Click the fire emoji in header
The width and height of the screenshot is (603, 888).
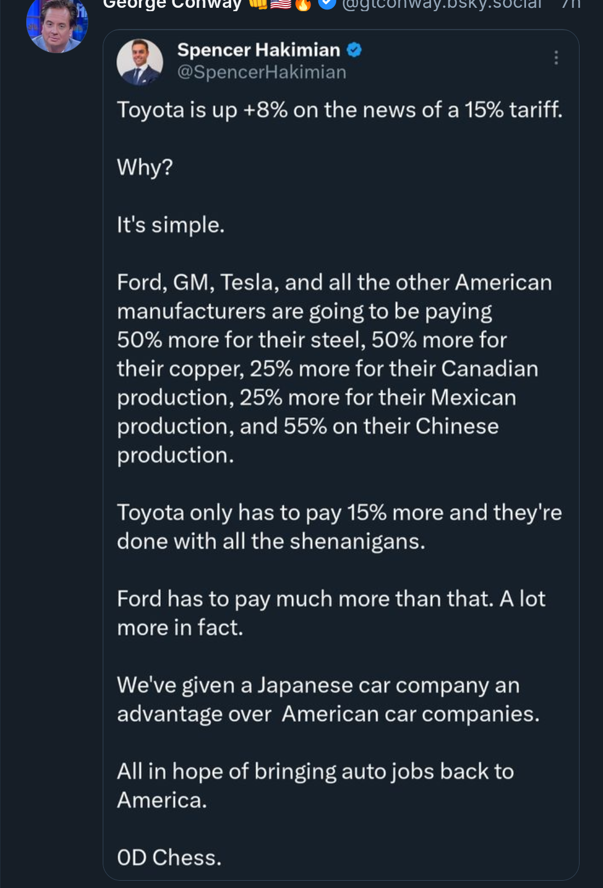[303, 4]
